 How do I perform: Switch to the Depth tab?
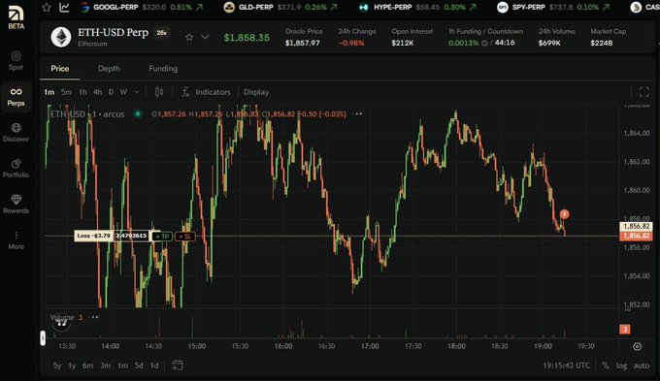109,69
